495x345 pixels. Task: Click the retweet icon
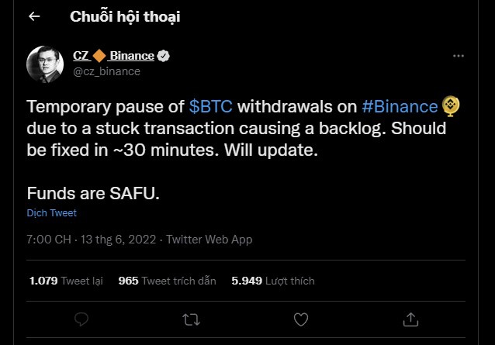190,319
